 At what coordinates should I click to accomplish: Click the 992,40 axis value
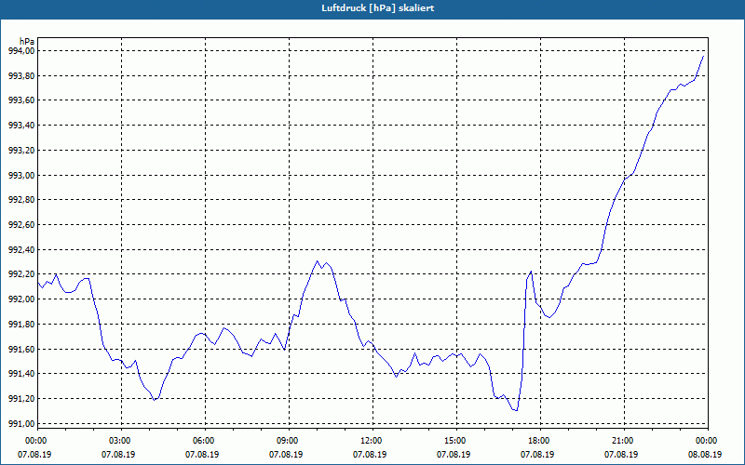[21, 250]
